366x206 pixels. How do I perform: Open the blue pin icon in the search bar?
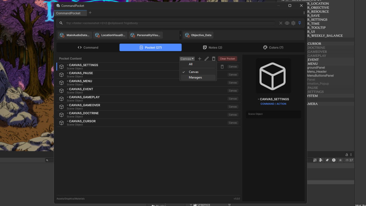click(x=300, y=23)
